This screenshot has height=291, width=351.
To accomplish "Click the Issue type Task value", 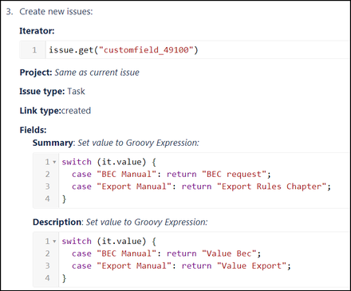I will (76, 92).
